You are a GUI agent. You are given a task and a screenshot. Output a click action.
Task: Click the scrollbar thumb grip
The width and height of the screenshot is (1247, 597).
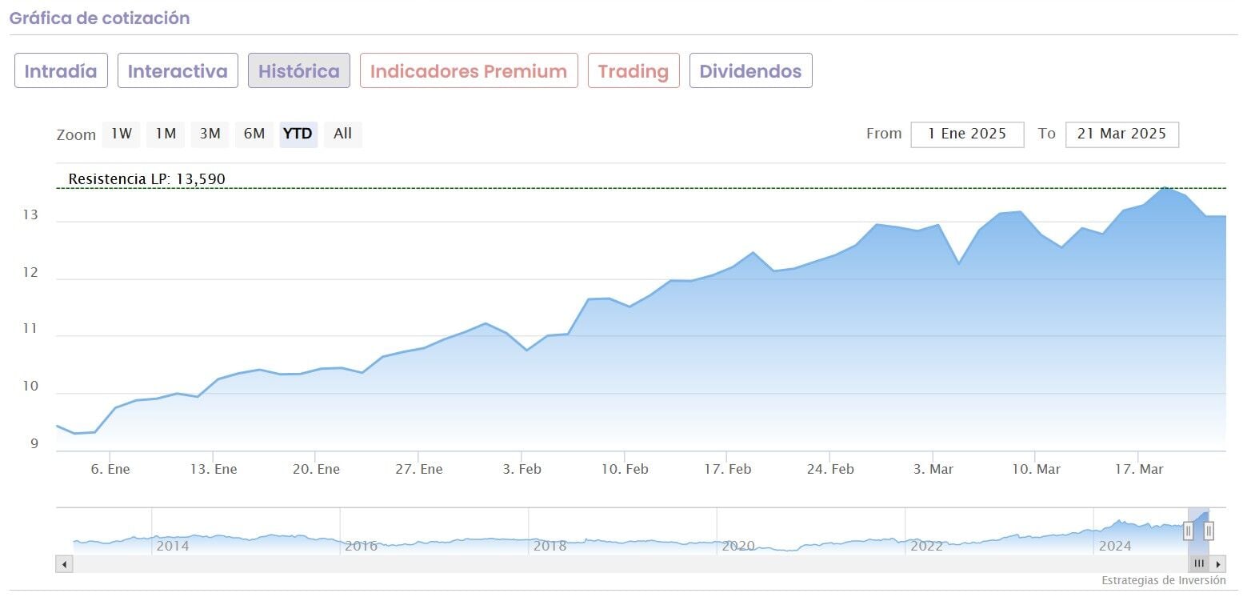pos(1198,564)
